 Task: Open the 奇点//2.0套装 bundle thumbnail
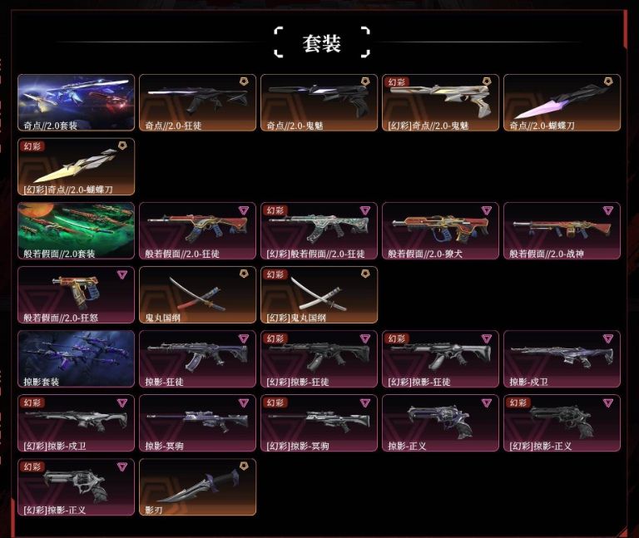[76, 102]
